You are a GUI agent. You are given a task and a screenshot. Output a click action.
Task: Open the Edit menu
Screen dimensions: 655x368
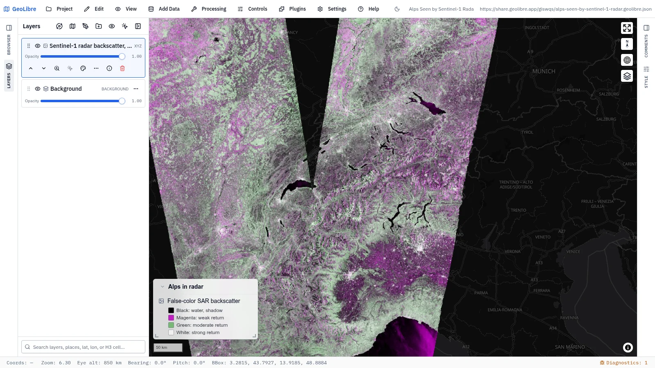94,9
